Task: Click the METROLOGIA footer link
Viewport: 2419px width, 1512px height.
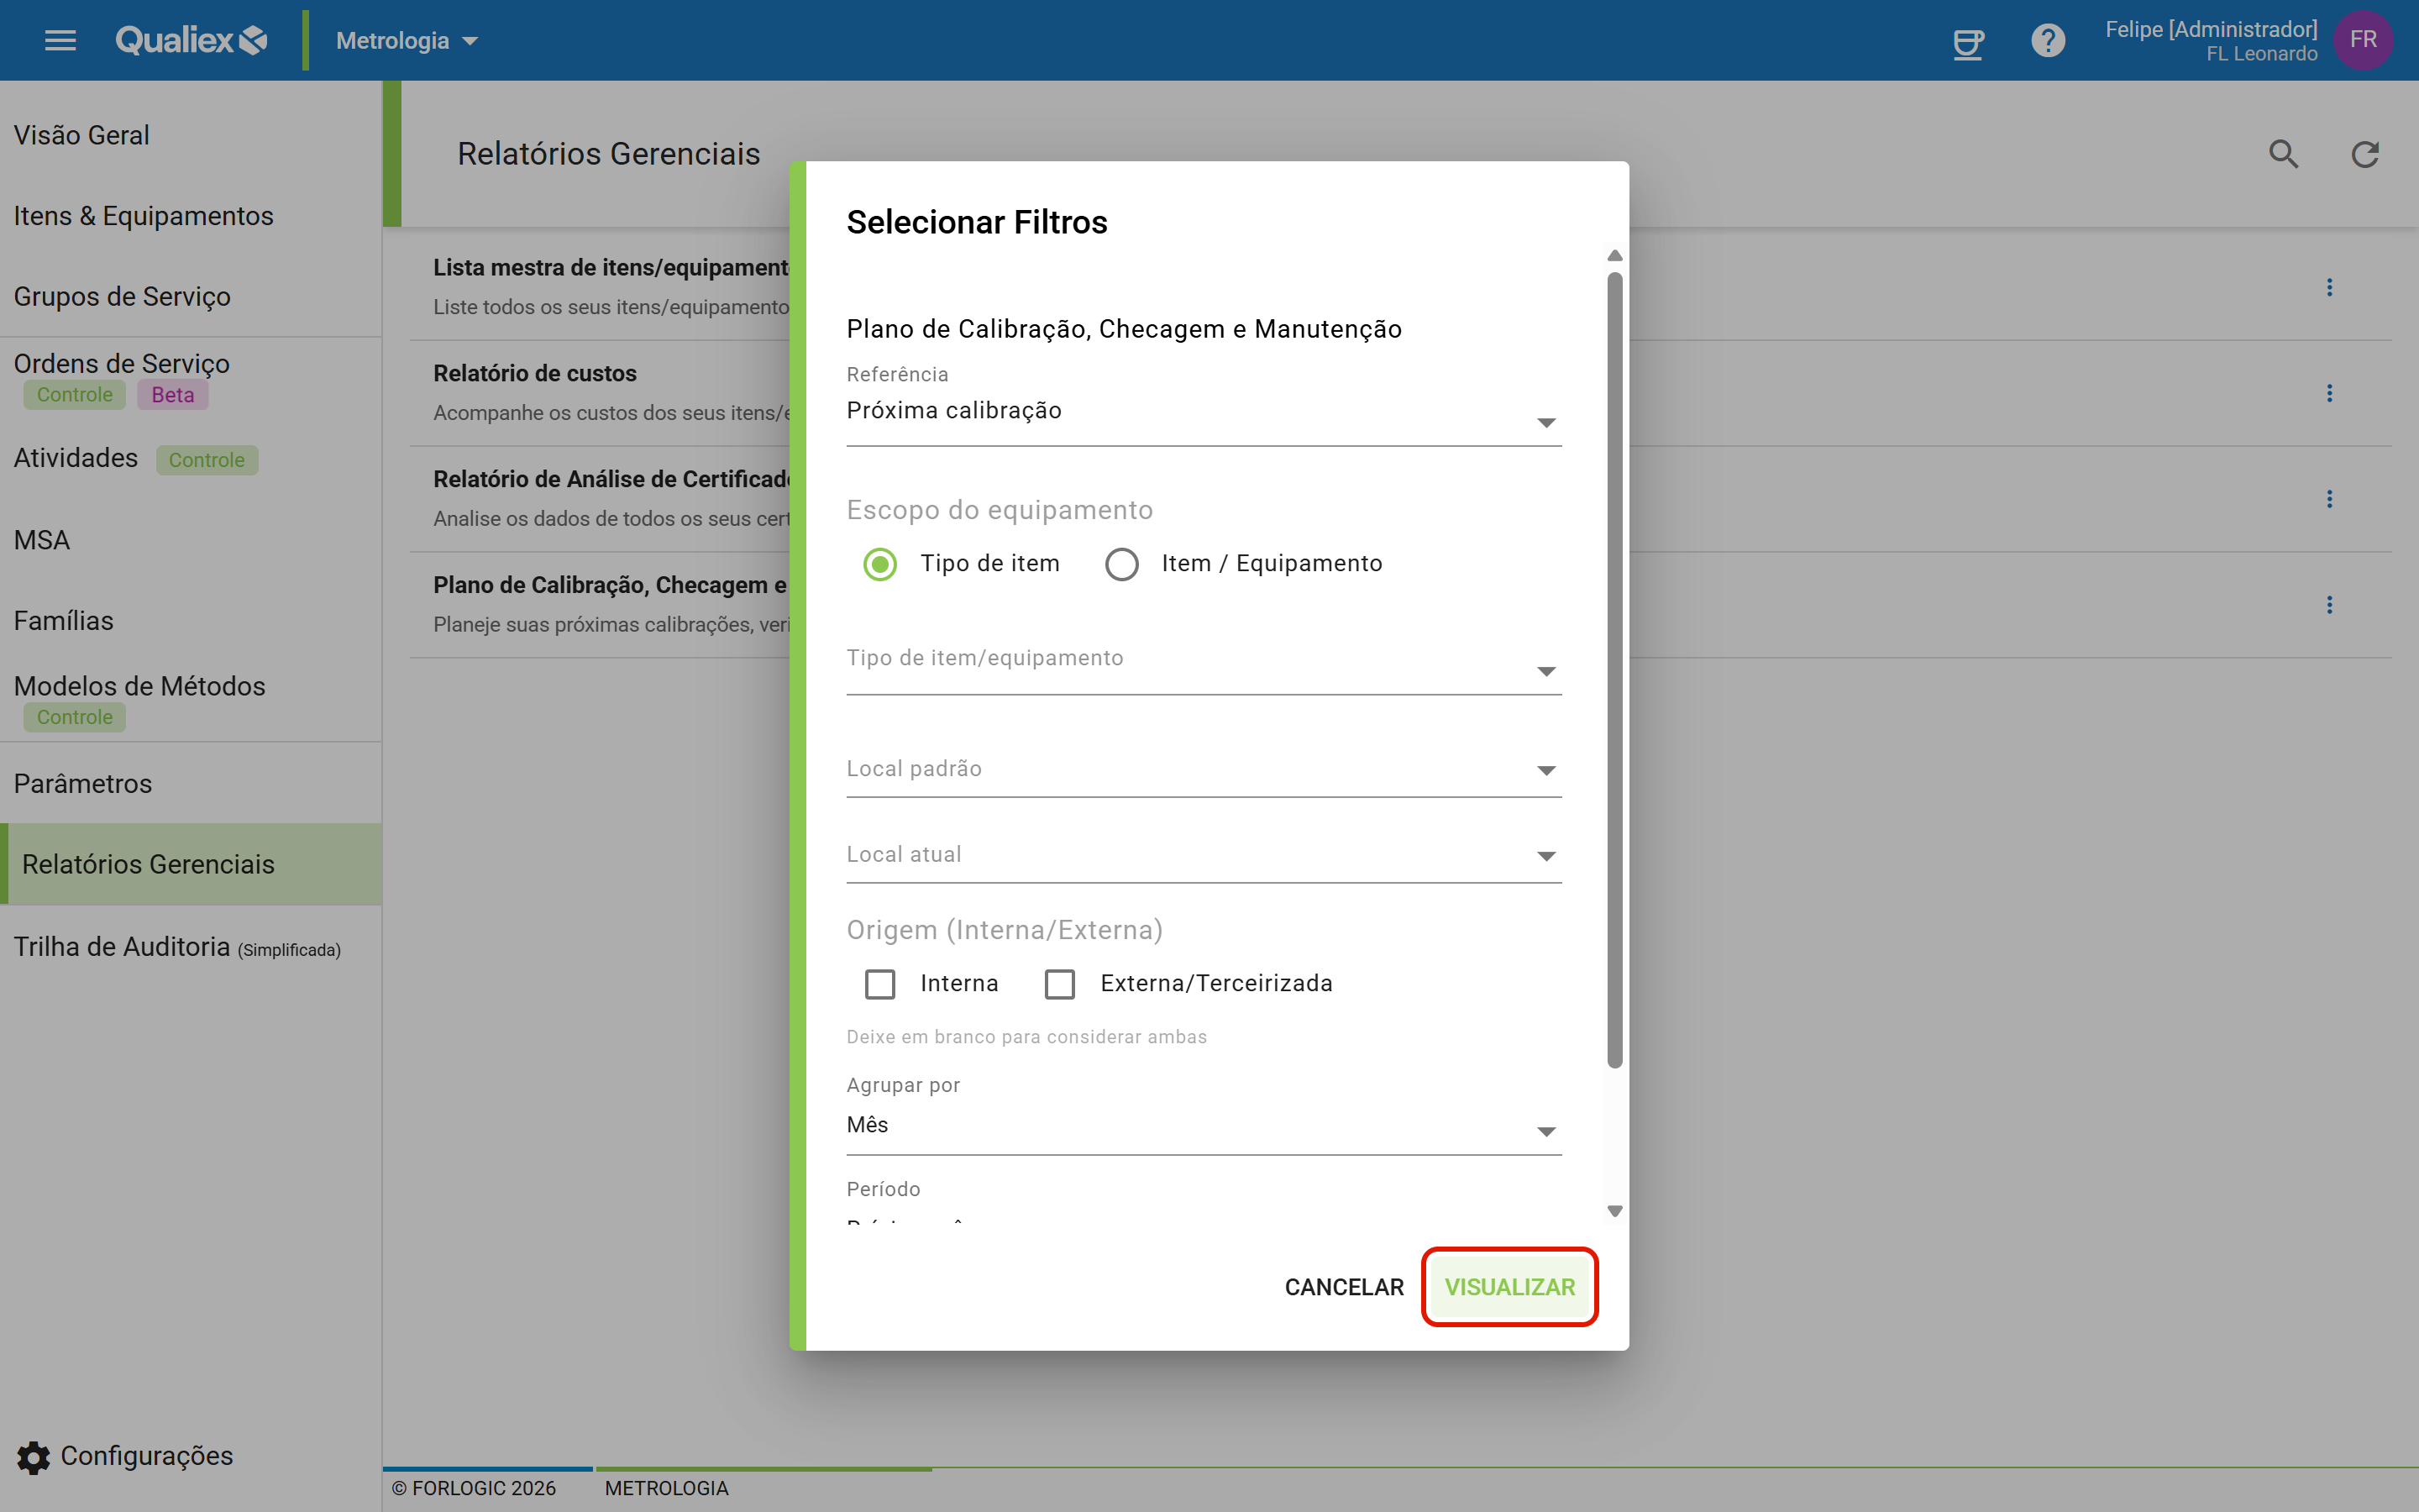Action: pyautogui.click(x=667, y=1489)
